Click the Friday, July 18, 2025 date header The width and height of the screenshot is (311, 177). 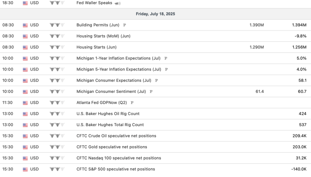pyautogui.click(x=155, y=14)
